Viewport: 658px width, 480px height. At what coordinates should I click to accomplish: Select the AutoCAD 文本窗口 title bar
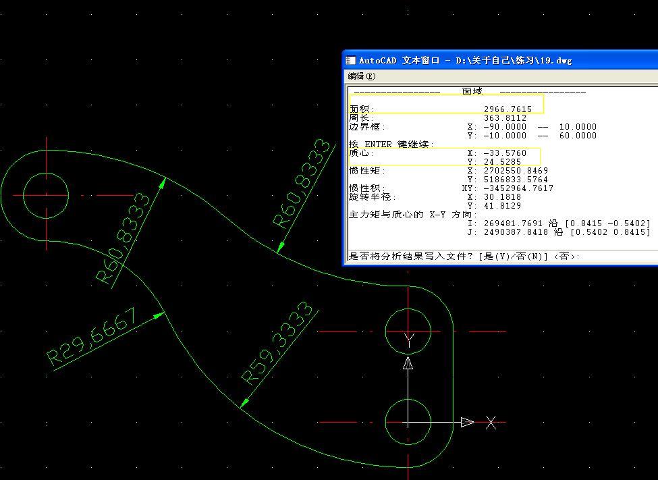[x=501, y=61]
